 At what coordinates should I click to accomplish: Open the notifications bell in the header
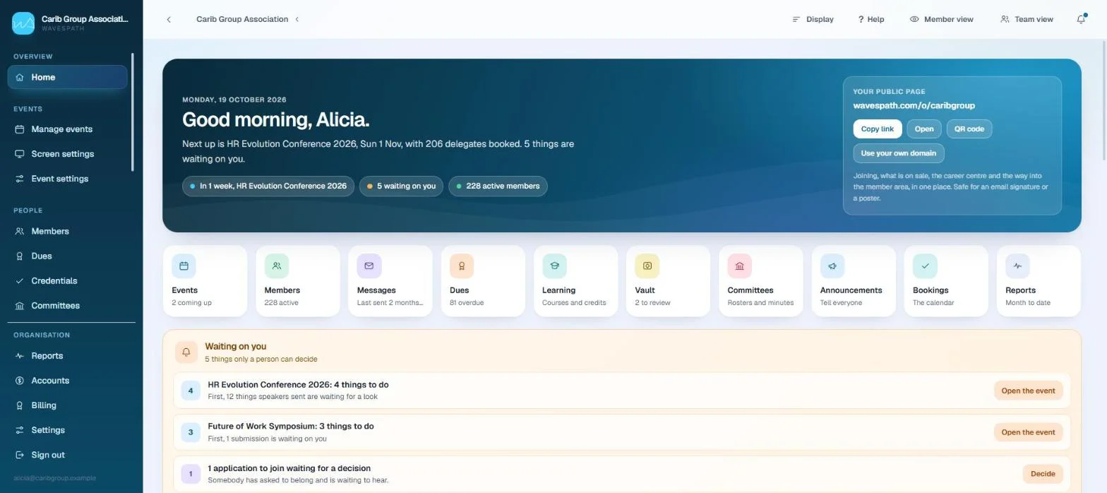click(1081, 19)
